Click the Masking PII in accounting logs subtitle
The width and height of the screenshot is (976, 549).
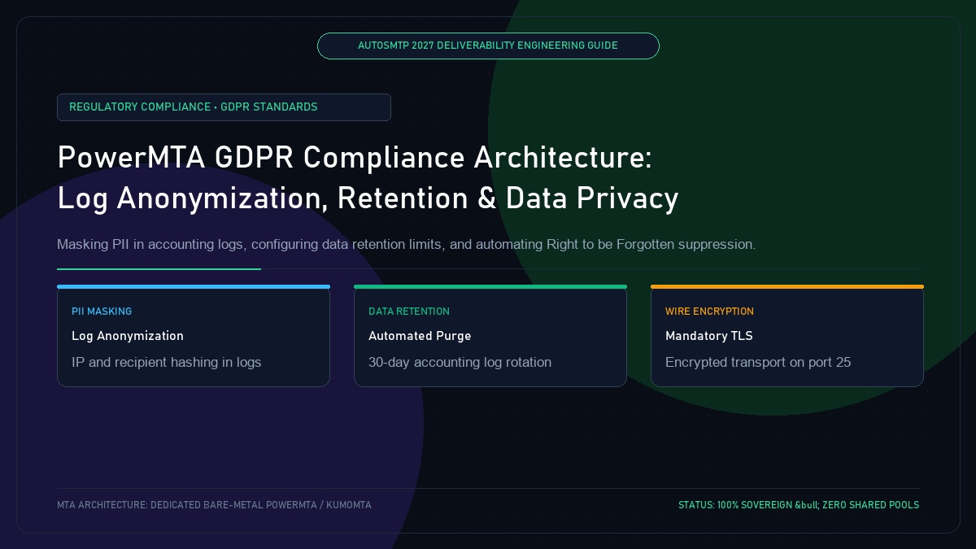406,244
